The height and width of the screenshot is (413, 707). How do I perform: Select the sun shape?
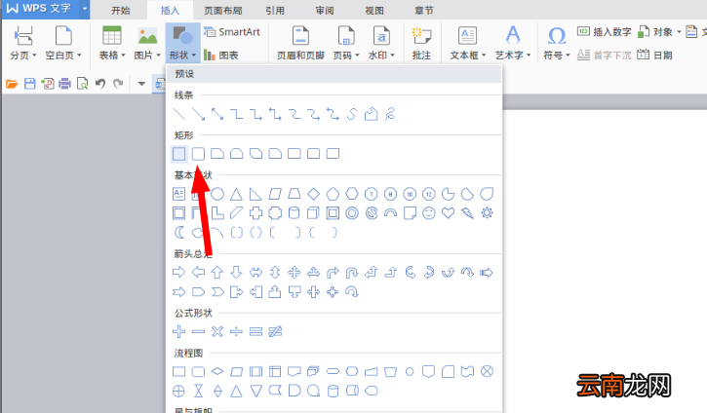click(487, 213)
